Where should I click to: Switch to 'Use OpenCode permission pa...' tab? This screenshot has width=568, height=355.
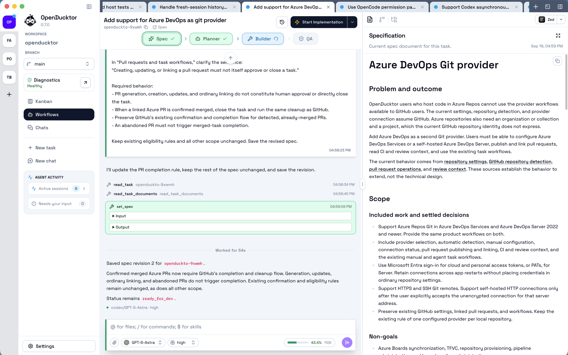[381, 7]
